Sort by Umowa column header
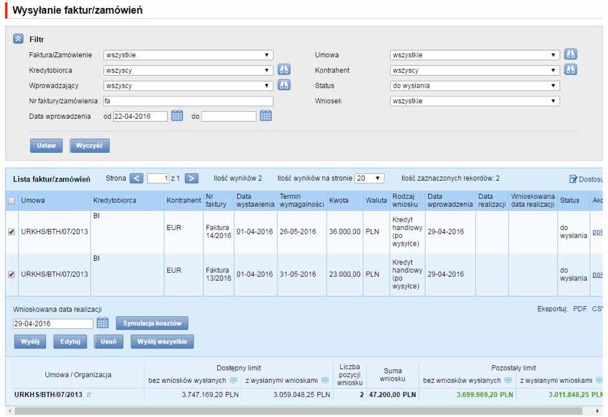 tap(33, 201)
